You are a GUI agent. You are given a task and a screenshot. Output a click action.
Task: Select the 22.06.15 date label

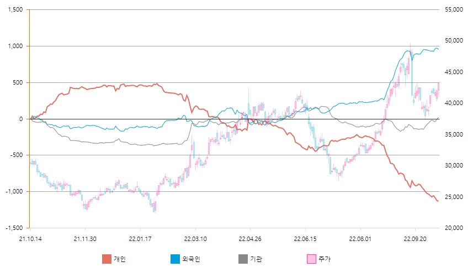point(305,239)
